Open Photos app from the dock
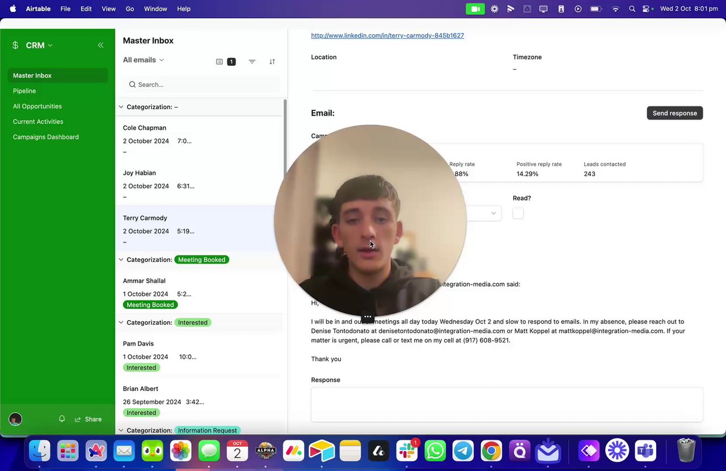The image size is (726, 471). point(181,451)
